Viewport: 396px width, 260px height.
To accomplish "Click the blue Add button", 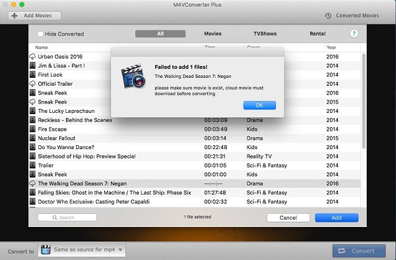I will 337,218.
